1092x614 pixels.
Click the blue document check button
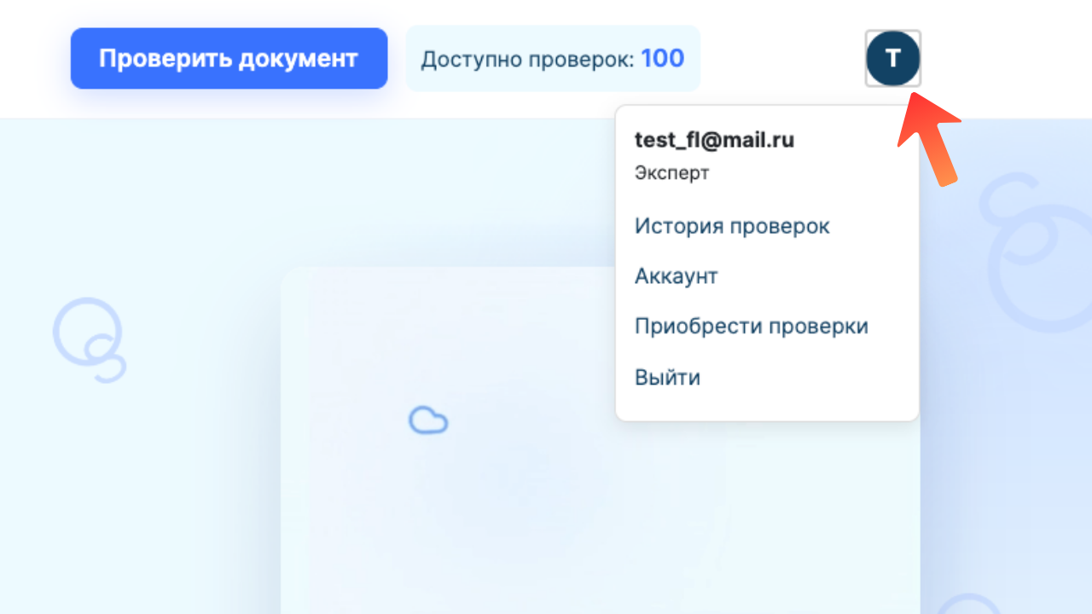click(229, 58)
